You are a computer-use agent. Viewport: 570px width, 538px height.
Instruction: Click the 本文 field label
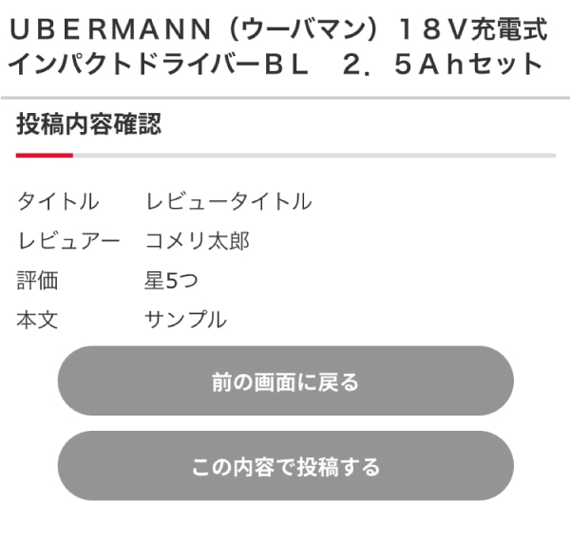tap(37, 320)
